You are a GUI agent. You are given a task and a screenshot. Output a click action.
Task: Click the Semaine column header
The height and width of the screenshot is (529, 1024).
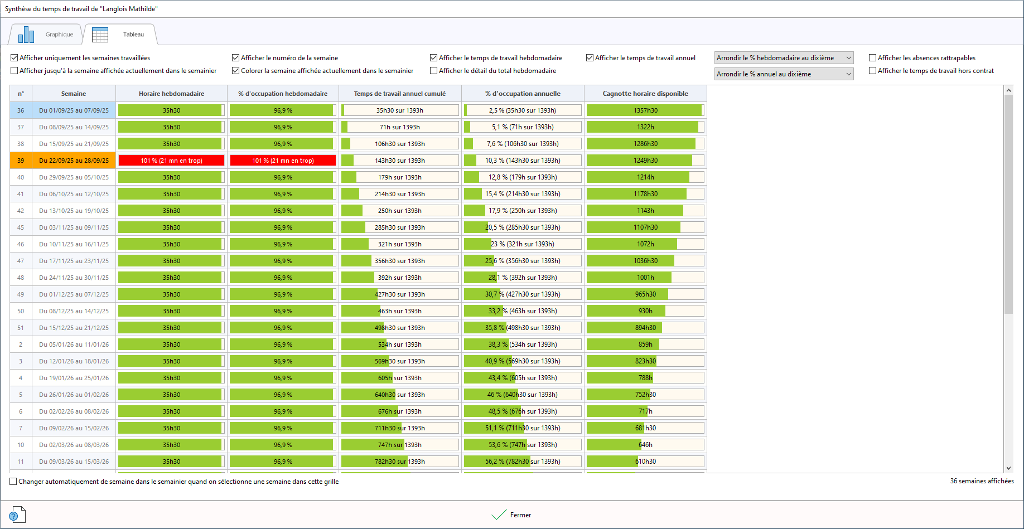(74, 94)
